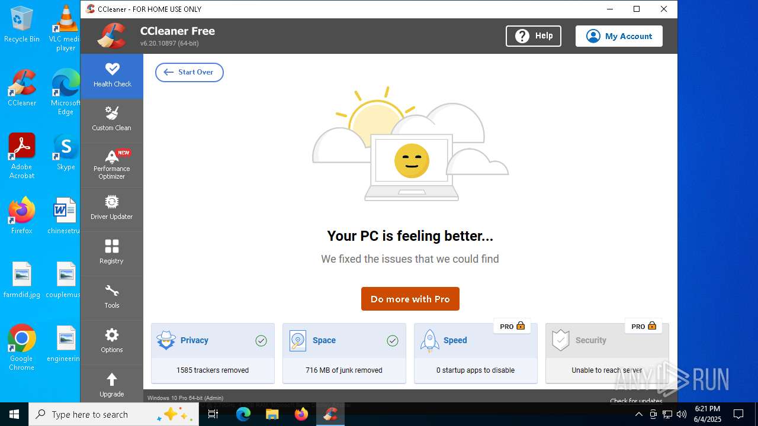Open the taskbar clock showing 6:21 PM
This screenshot has height=426, width=758.
click(x=708, y=414)
